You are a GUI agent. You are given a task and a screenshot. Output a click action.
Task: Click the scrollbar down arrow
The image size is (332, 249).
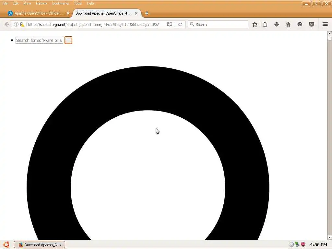(329, 238)
